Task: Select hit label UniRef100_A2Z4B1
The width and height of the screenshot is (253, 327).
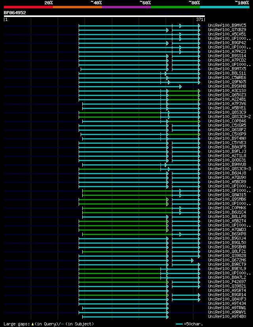Action: (227, 99)
